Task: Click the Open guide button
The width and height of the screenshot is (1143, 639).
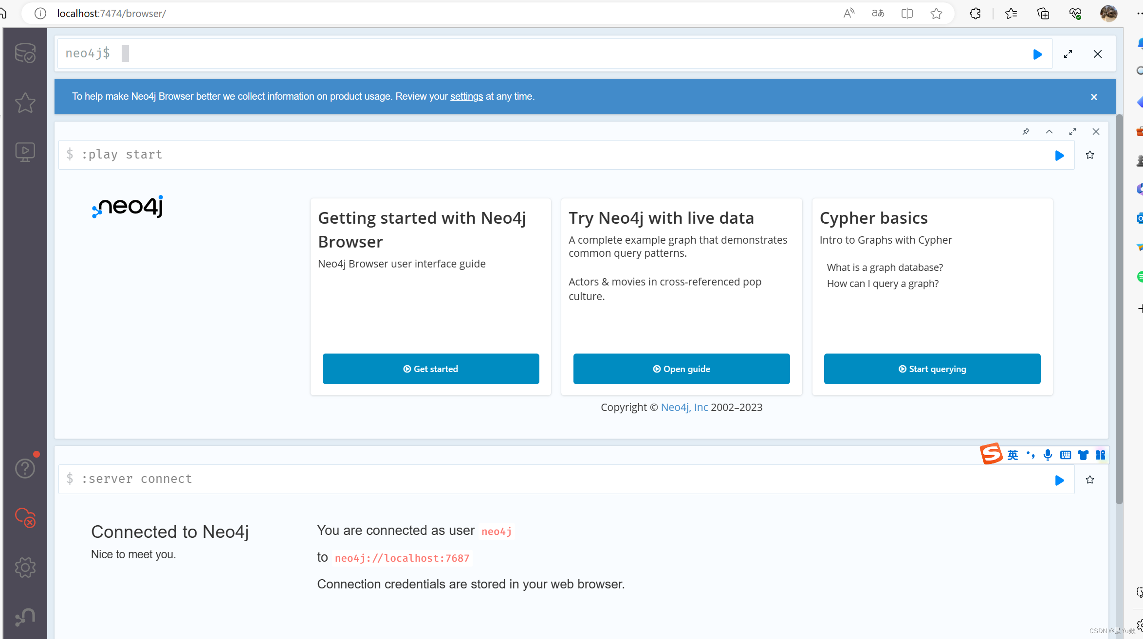Action: (x=682, y=369)
